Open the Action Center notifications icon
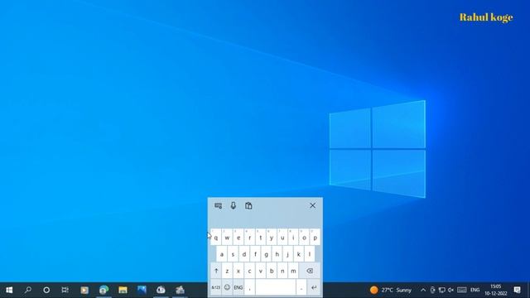 pos(517,290)
